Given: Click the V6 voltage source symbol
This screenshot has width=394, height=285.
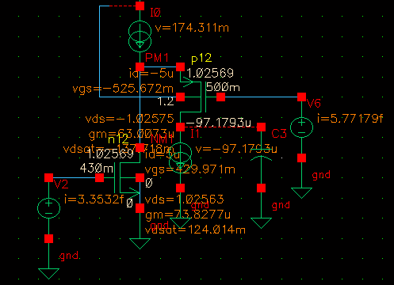Looking at the screenshot, I should [x=301, y=127].
